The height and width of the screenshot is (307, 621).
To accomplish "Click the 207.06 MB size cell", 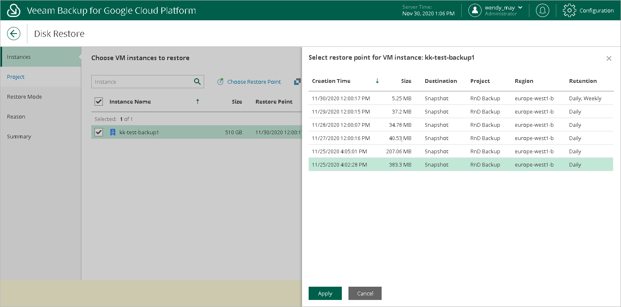I will (x=399, y=152).
